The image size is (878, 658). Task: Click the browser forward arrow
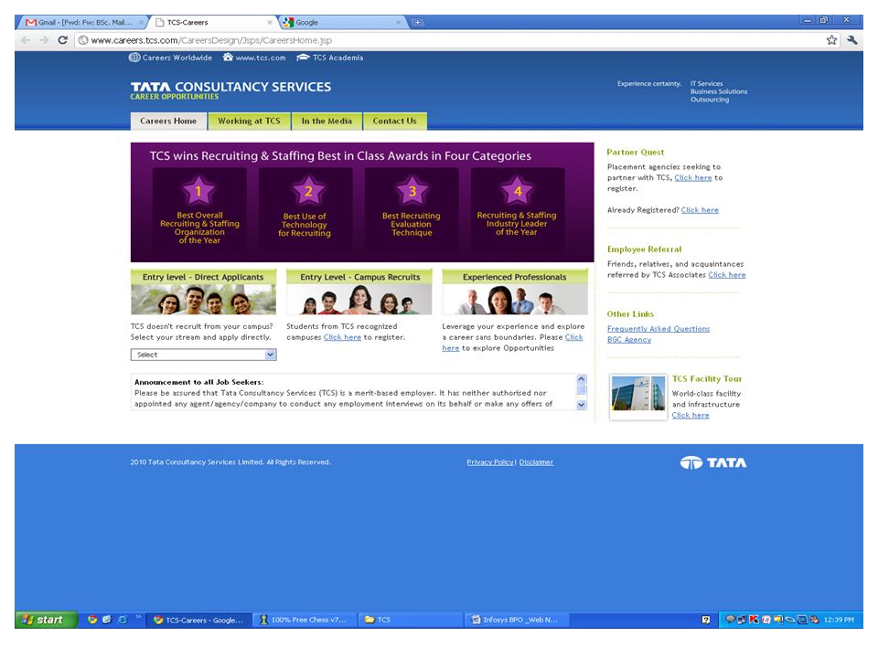[44, 40]
